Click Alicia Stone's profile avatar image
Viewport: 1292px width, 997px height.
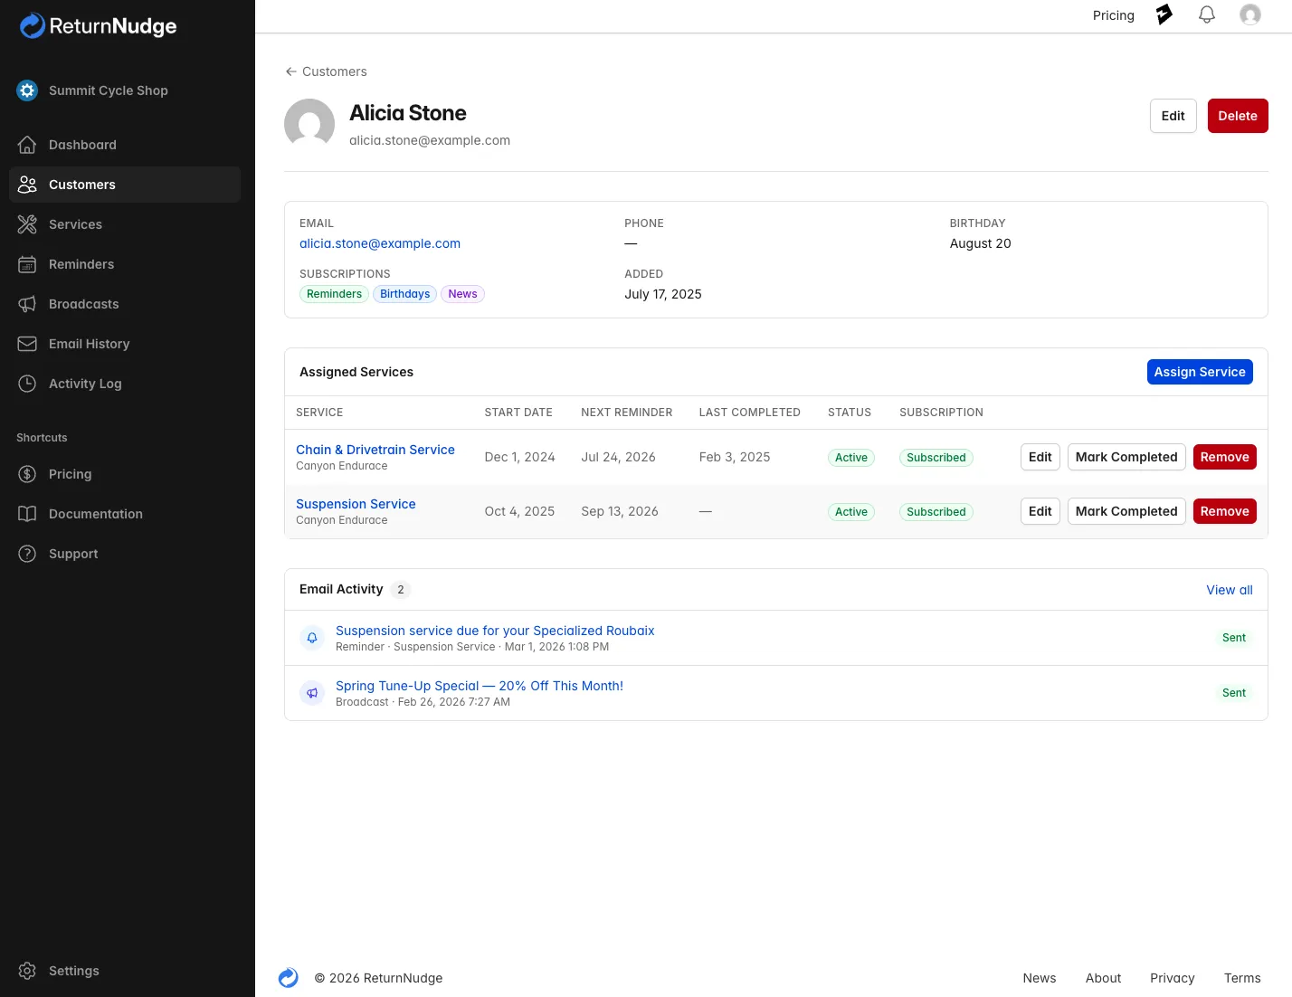309,124
